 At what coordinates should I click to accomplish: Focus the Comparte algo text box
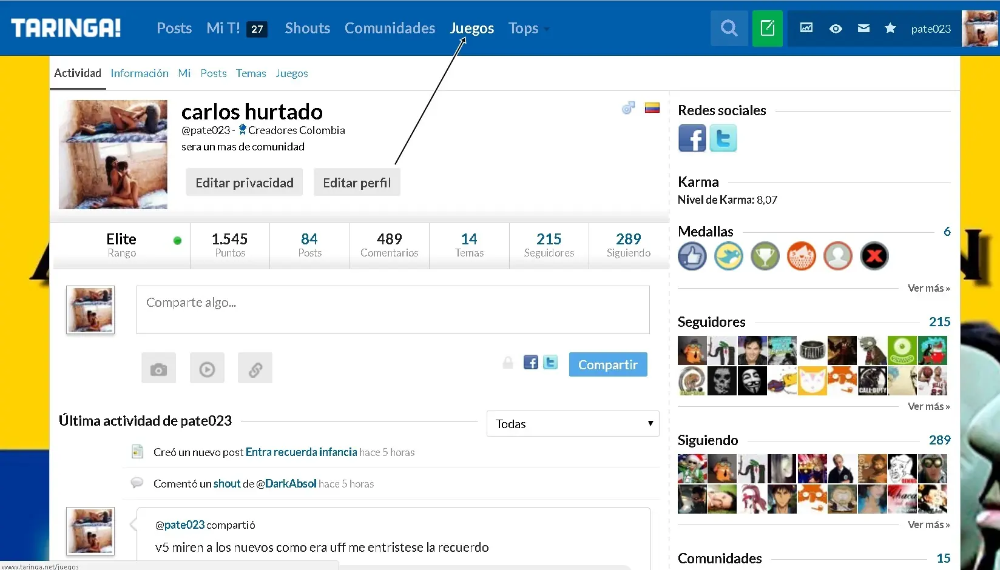point(393,310)
